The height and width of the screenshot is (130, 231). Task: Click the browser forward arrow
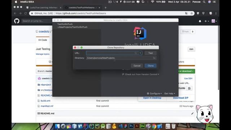pyautogui.click(x=20, y=13)
